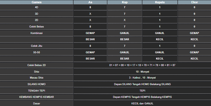Click the 'KECIL dan GANJIL' Dasar value
Screen dimensions: 211x106
click(142, 104)
